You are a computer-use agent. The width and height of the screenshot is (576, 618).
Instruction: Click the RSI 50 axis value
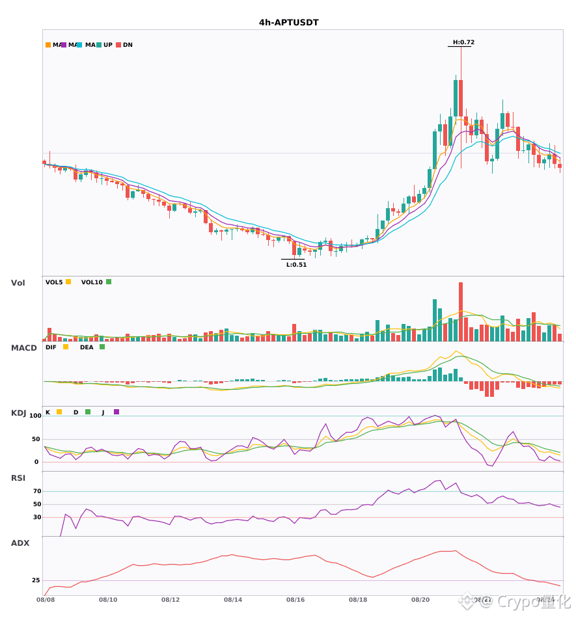tap(37, 504)
